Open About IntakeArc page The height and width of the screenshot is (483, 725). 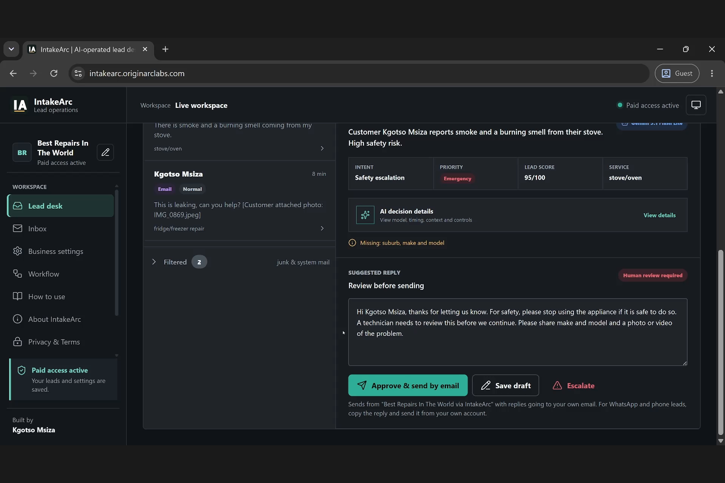point(60,319)
